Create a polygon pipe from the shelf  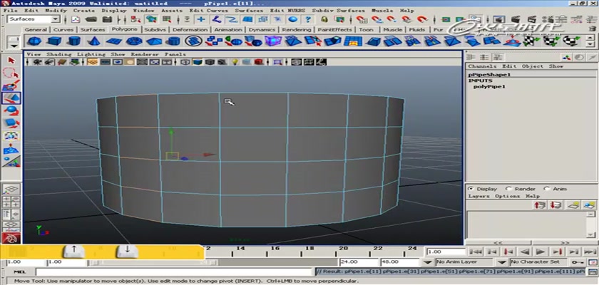click(174, 41)
